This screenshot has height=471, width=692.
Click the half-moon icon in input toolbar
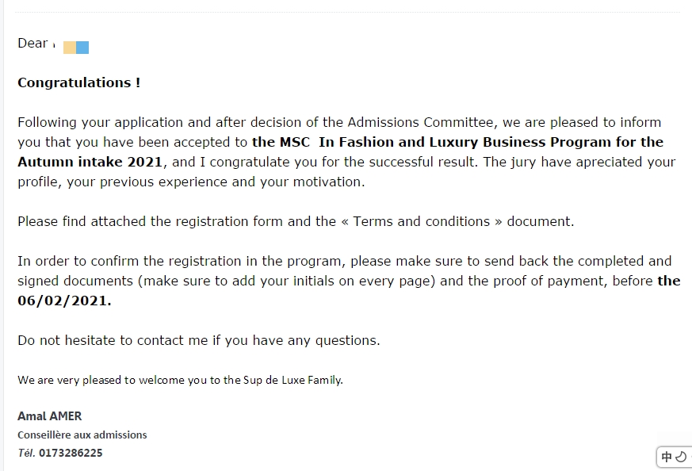682,457
